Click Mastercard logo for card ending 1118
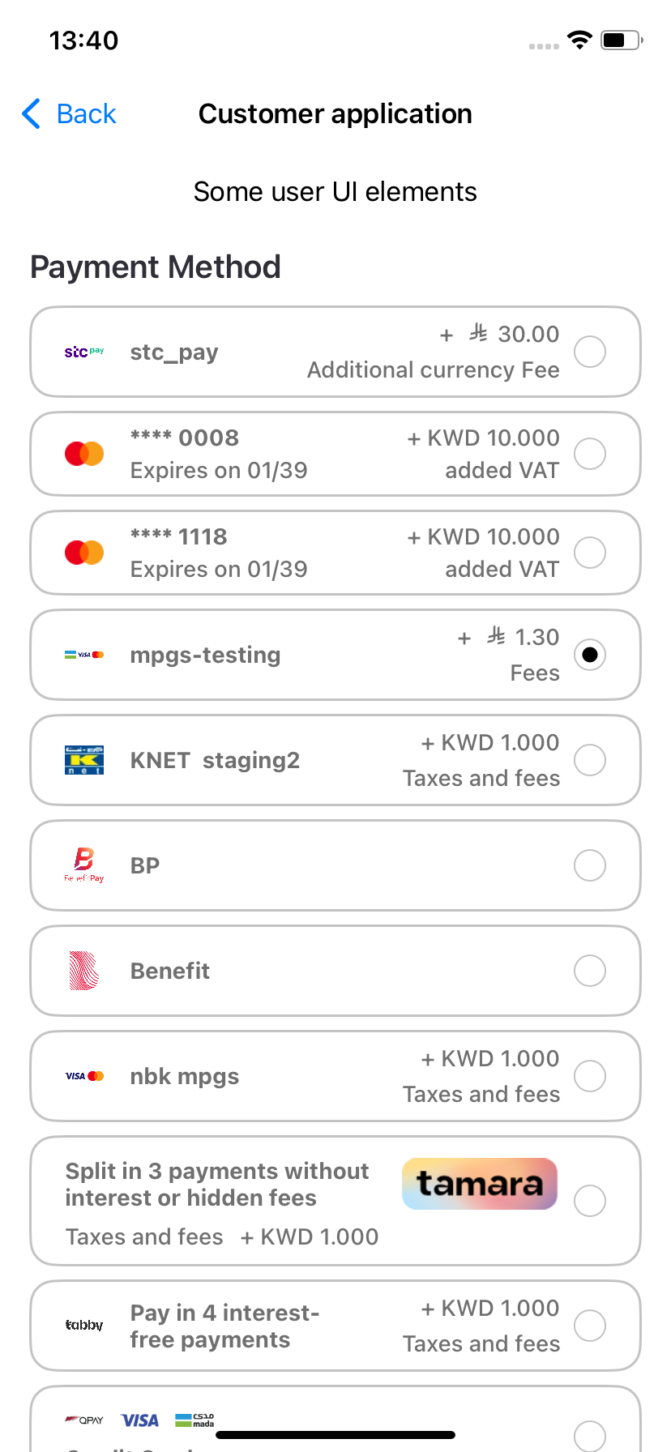Image resolution: width=671 pixels, height=1452 pixels. click(x=84, y=553)
